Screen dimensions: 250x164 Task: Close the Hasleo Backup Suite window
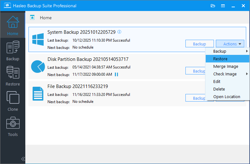(x=243, y=6)
